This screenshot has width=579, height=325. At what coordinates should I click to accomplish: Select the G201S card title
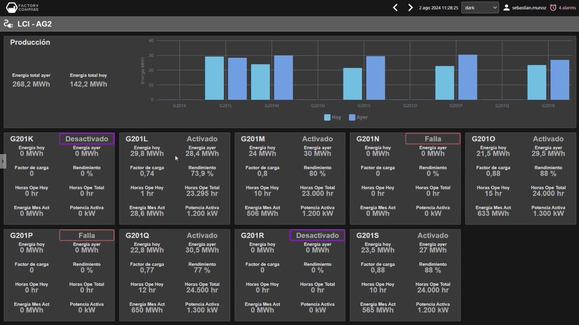pos(368,236)
